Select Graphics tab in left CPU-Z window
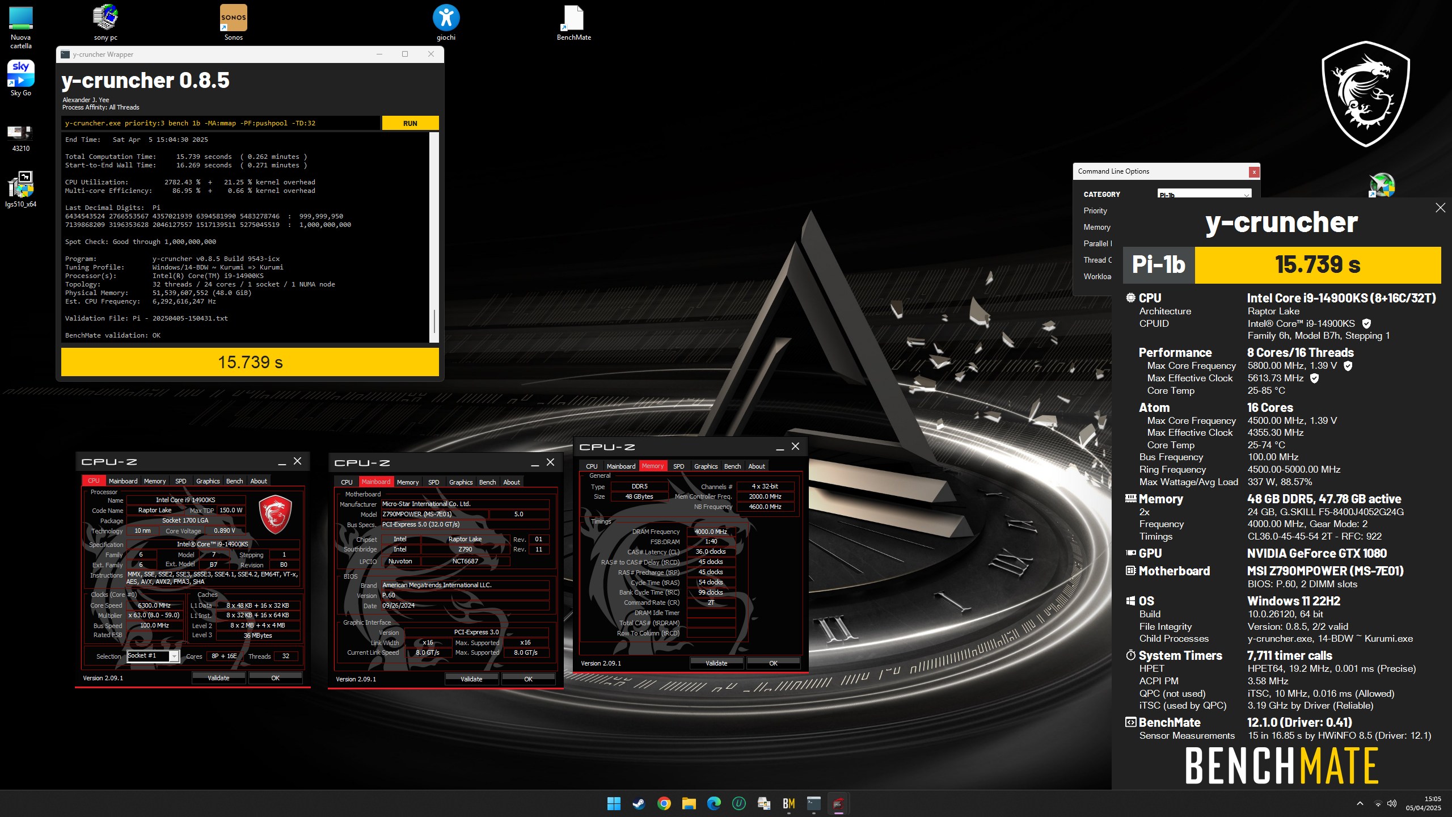Viewport: 1452px width, 817px height. coord(208,481)
